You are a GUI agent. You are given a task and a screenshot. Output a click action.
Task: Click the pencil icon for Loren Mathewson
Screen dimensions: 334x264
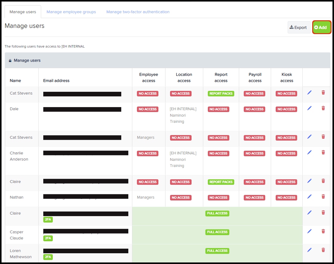click(x=309, y=250)
